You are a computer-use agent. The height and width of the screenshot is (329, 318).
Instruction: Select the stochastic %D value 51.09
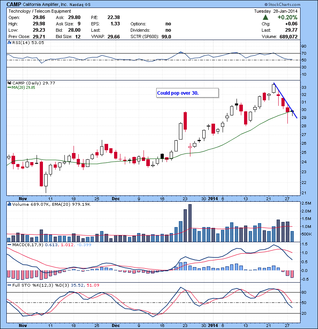[x=93, y=285]
